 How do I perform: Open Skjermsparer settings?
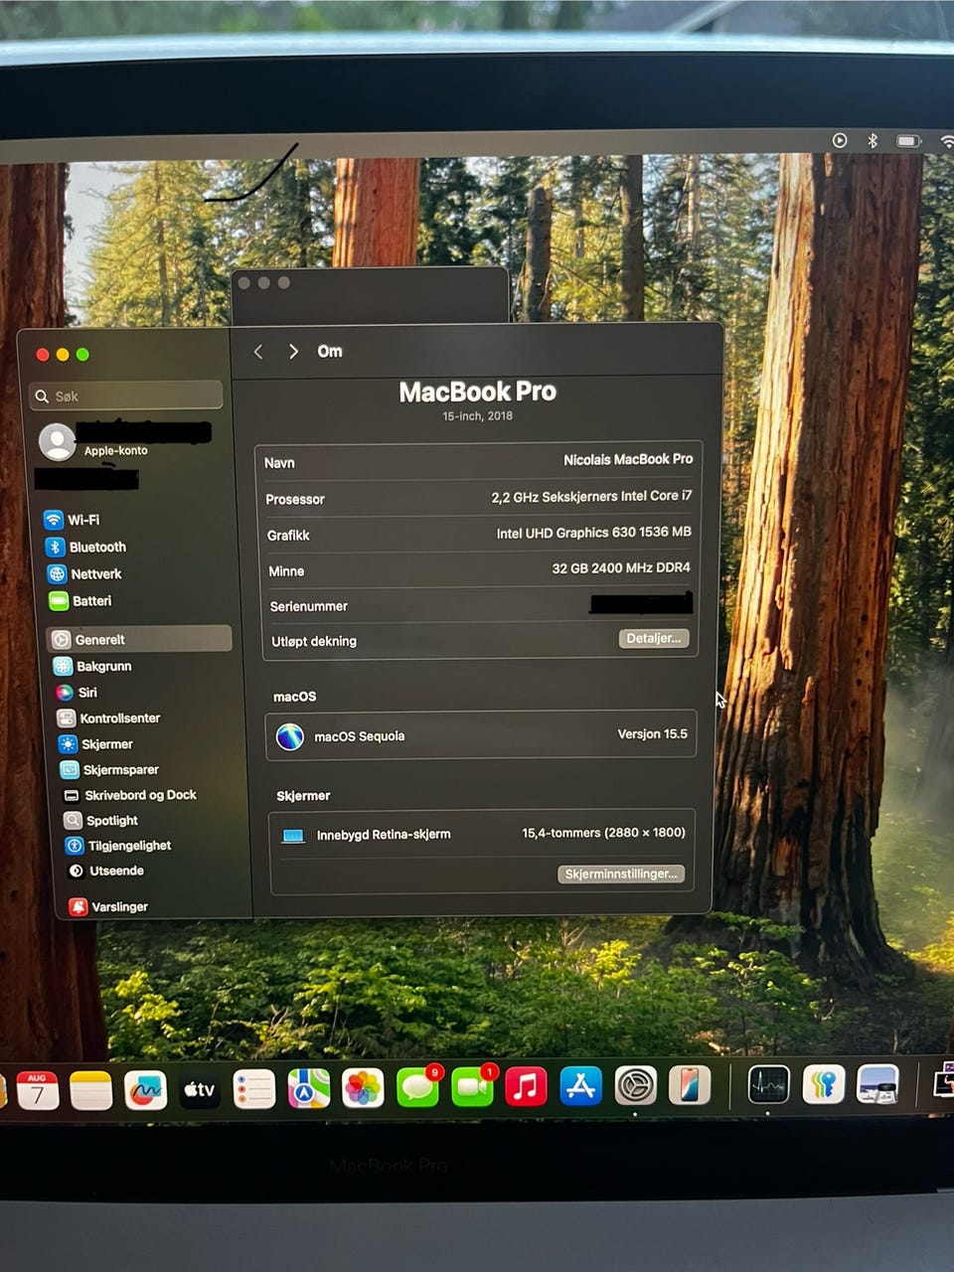pos(109,769)
